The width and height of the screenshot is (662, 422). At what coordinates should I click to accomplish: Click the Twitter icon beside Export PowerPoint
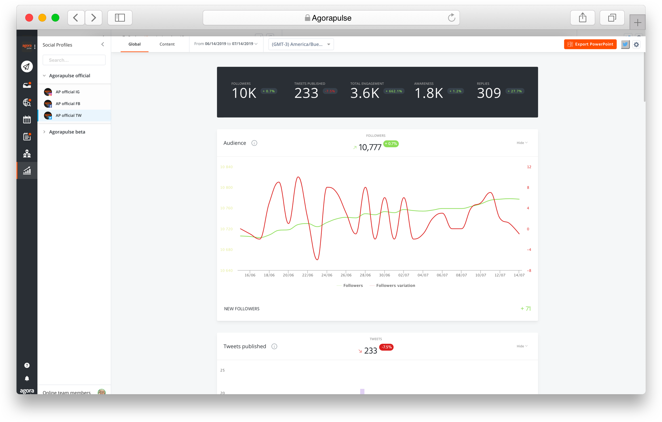[625, 44]
